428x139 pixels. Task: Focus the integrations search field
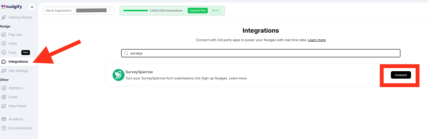261,53
